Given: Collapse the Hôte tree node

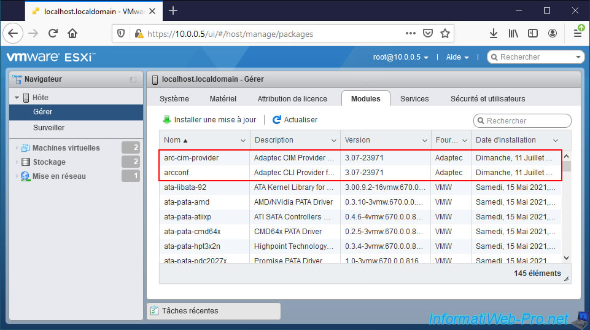Looking at the screenshot, I should (17, 98).
